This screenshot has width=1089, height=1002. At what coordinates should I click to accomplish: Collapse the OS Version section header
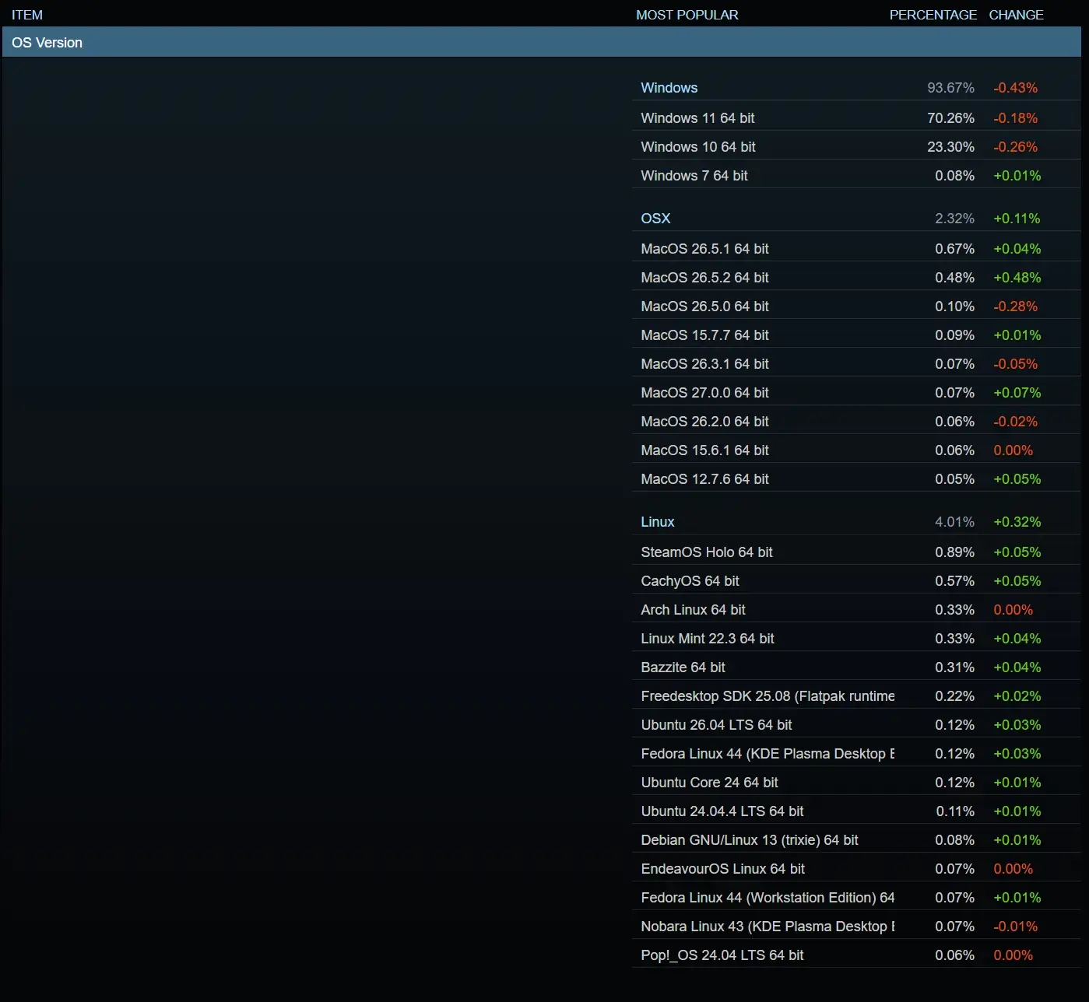[541, 42]
